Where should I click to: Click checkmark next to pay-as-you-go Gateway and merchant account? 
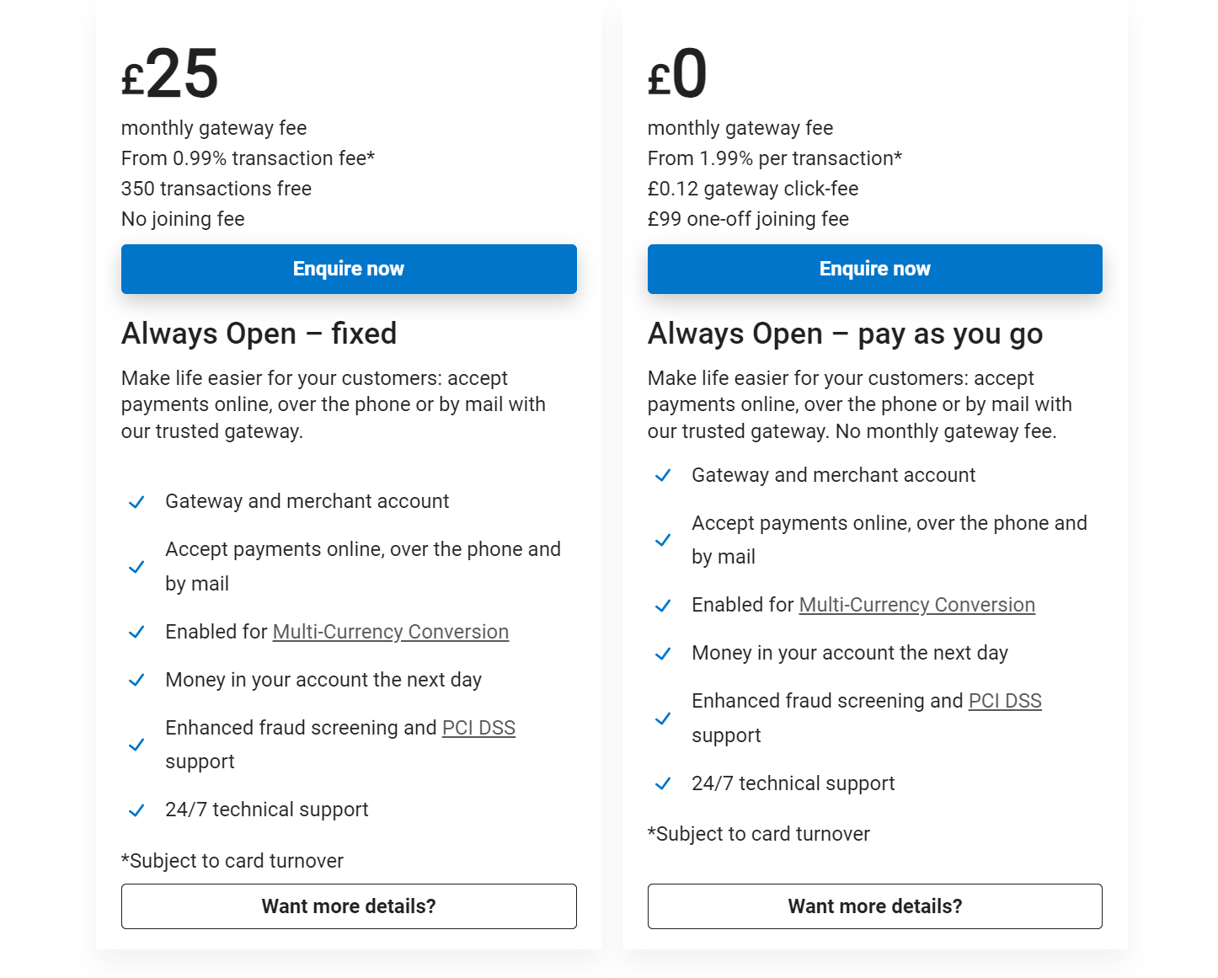click(663, 476)
